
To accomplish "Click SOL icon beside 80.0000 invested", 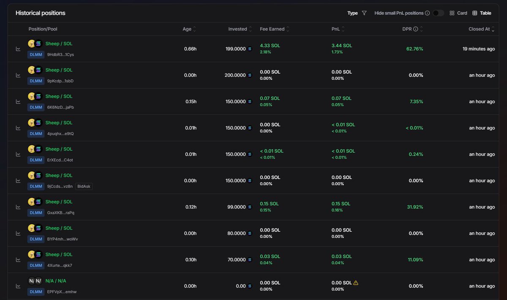I will (x=249, y=233).
